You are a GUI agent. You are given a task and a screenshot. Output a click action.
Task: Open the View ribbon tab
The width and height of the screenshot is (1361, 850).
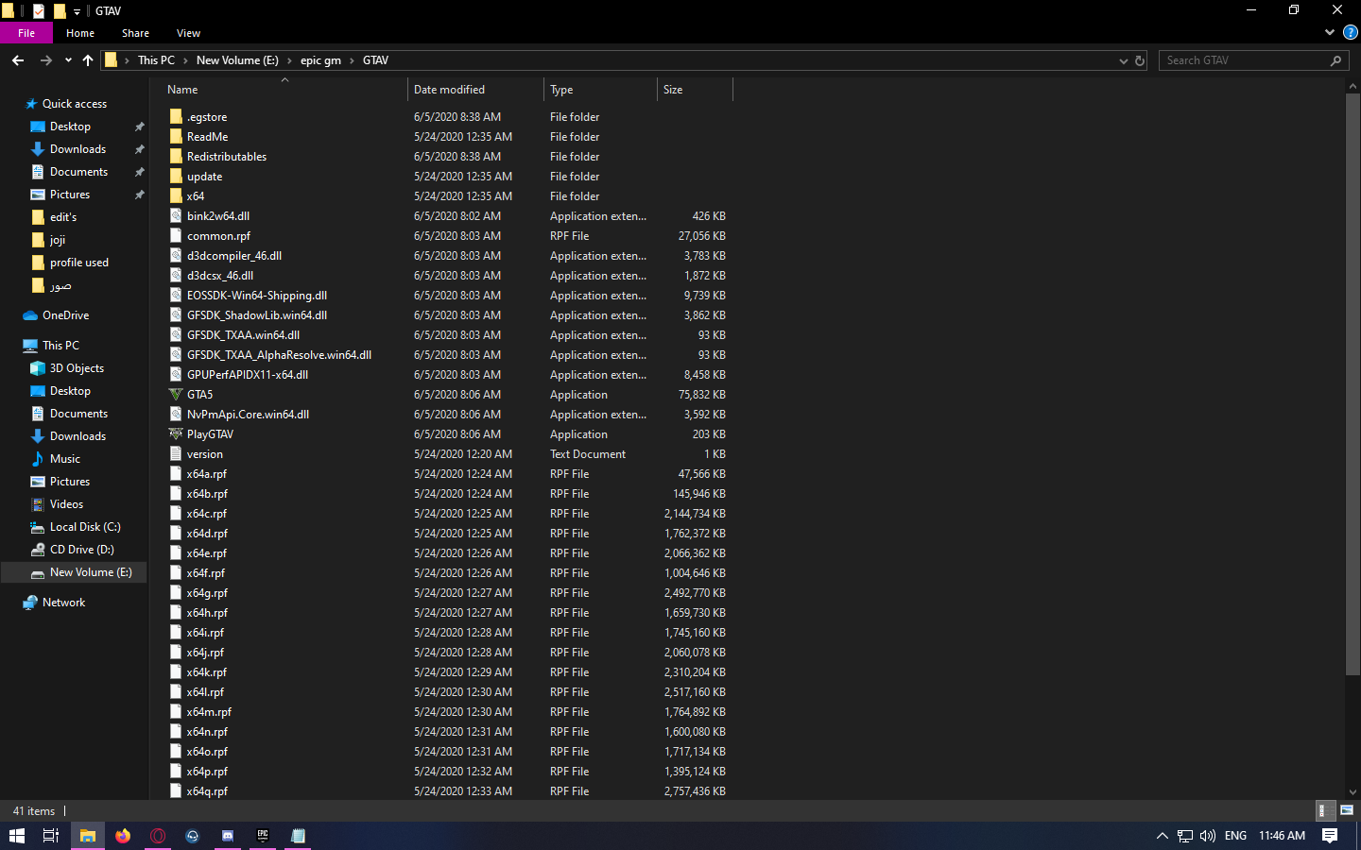(x=188, y=32)
